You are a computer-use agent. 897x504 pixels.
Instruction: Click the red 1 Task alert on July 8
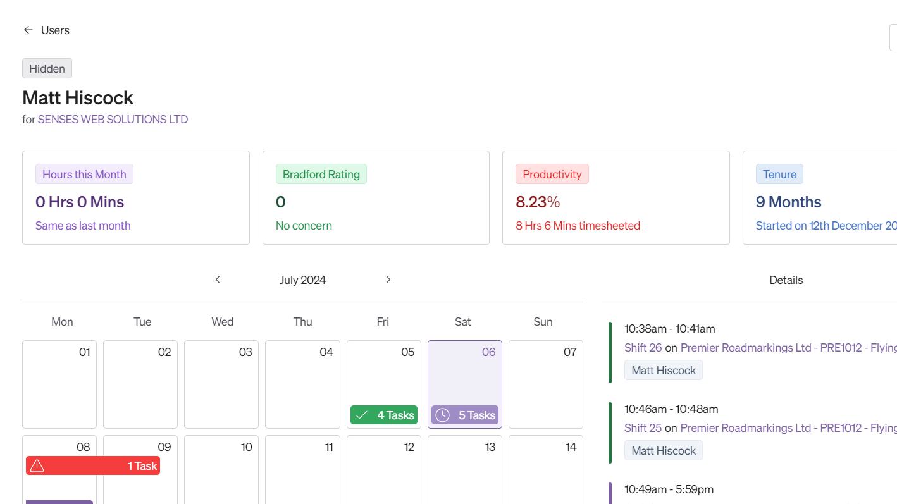(92, 465)
